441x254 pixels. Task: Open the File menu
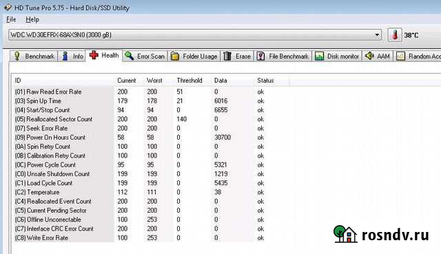click(x=11, y=19)
